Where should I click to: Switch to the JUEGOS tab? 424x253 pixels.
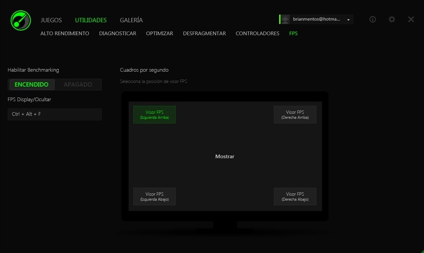[x=51, y=20]
